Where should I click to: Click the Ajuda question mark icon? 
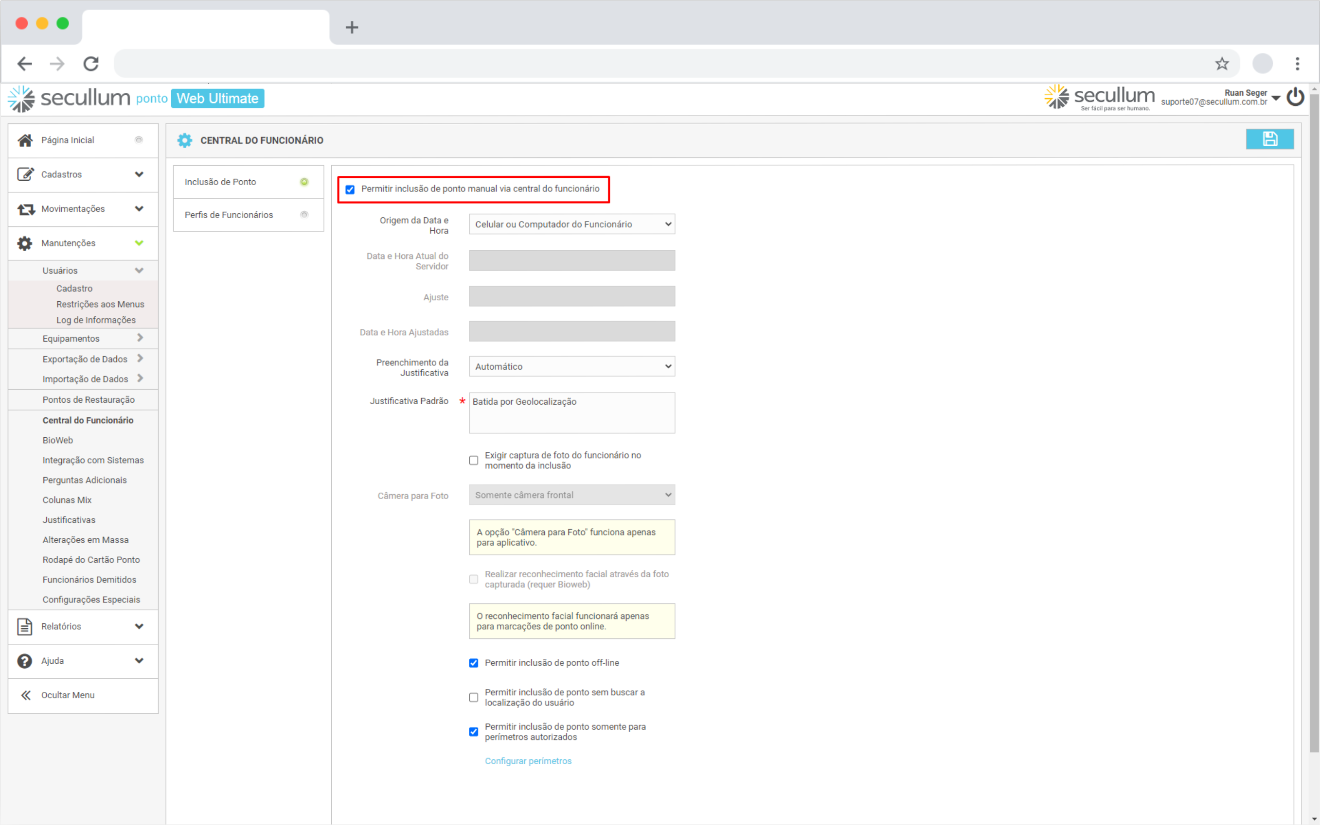pos(25,661)
